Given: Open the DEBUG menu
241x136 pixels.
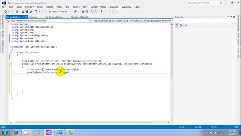Looking at the screenshot, I should tap(50, 7).
